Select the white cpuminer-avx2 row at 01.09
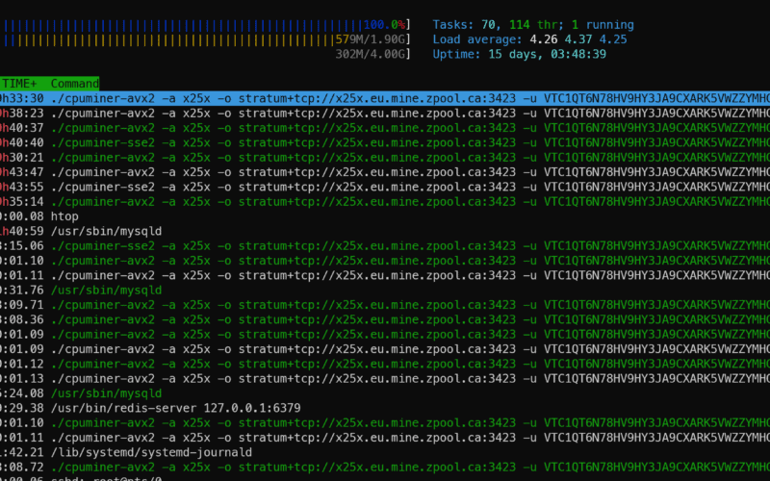This screenshot has width=770, height=481. (x=385, y=349)
